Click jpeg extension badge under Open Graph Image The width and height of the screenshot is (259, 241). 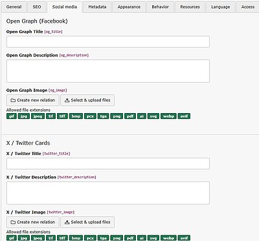click(x=38, y=116)
